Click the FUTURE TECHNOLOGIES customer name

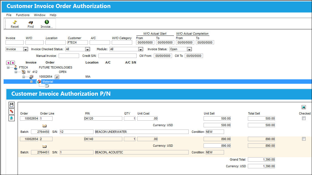[x=56, y=67]
